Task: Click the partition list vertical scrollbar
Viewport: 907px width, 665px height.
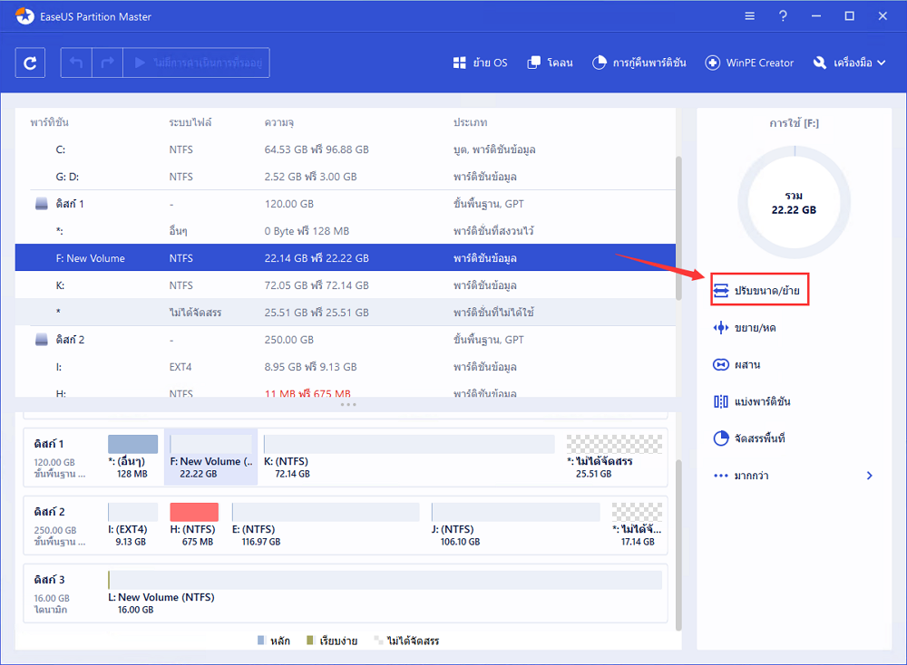Action: (x=678, y=227)
